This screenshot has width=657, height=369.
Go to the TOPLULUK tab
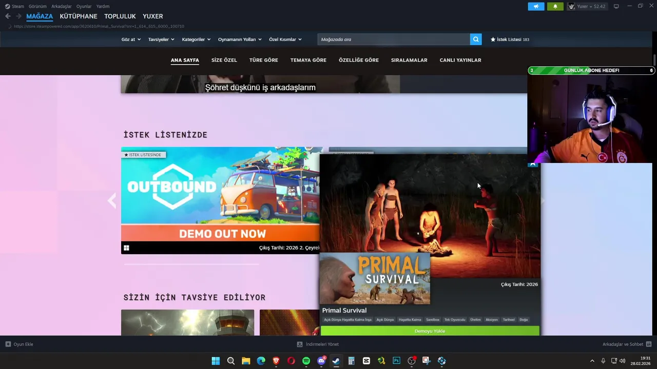coord(120,16)
